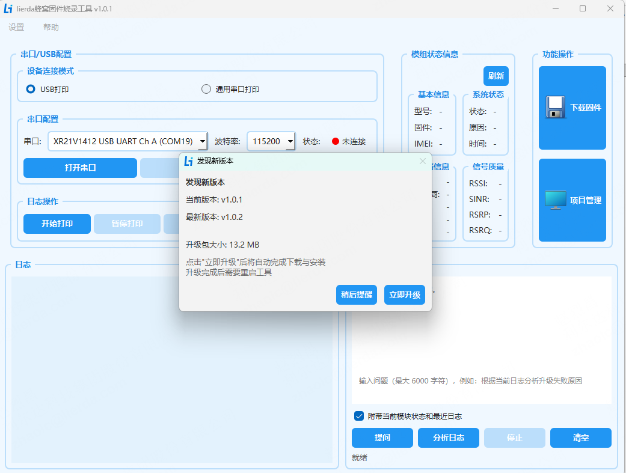Click the monitor project management icon
Viewport: 626px width, 473px height.
tap(555, 200)
